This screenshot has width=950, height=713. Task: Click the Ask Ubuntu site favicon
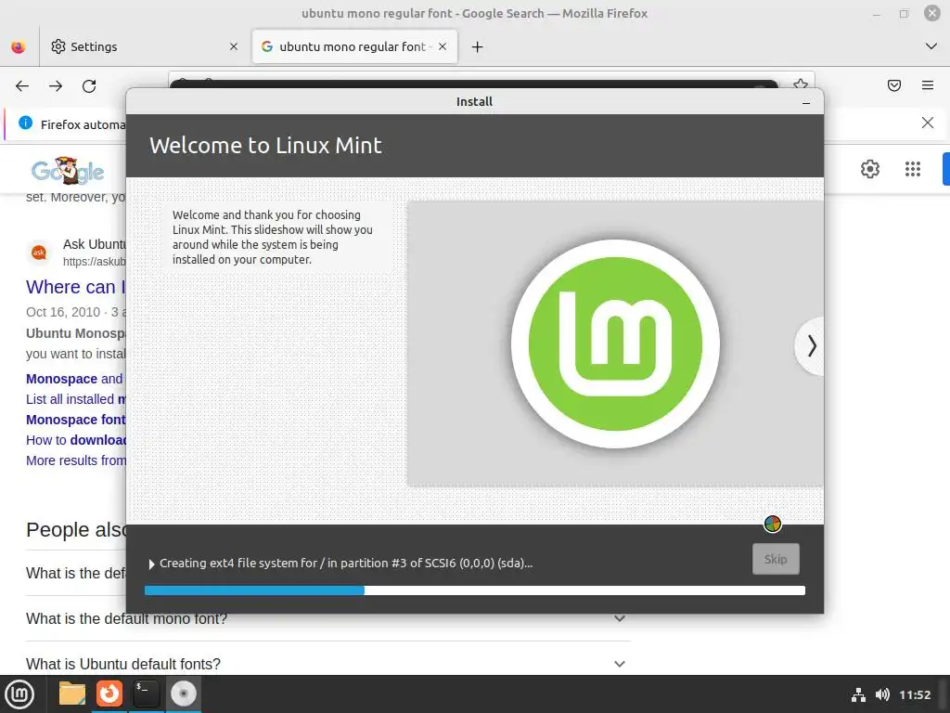(39, 253)
